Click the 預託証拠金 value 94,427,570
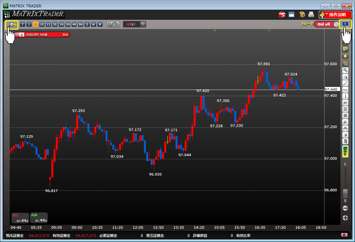Image resolution: width=355 pixels, height=242 pixels. [39, 236]
